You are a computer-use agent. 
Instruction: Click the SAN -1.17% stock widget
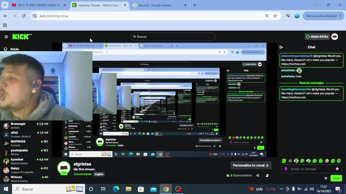(262, 189)
